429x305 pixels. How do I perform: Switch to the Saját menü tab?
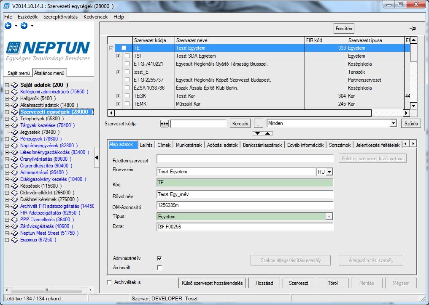19,73
